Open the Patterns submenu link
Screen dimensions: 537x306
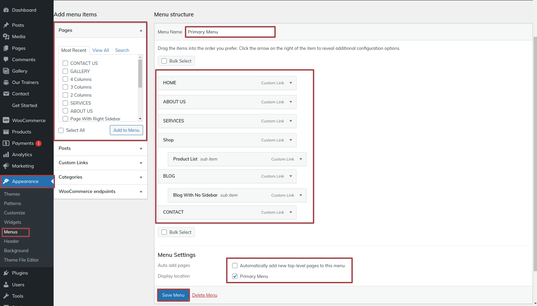(x=12, y=203)
